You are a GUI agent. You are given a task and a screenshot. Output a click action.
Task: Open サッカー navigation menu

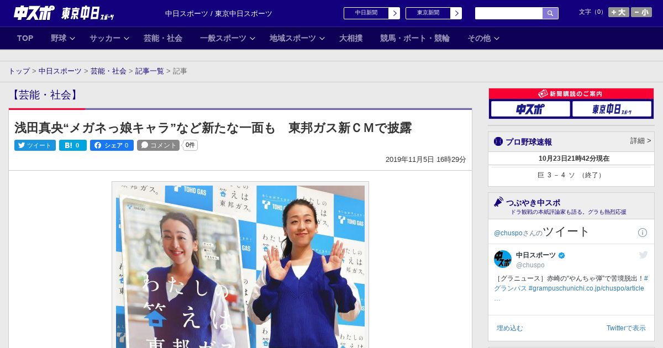tap(105, 38)
